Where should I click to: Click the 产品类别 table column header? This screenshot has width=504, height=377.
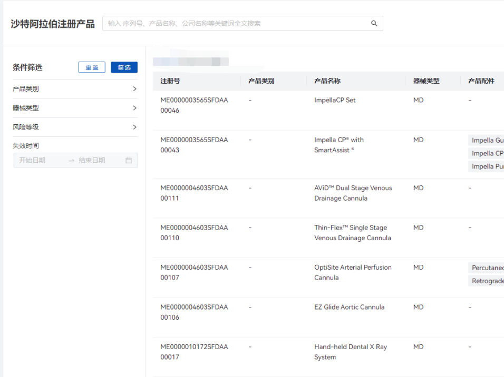261,81
